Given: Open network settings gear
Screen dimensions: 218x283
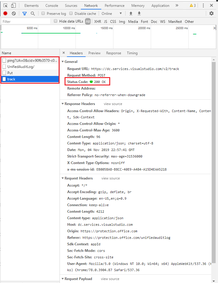Looking at the screenshot, I should pyautogui.click(x=211, y=13).
